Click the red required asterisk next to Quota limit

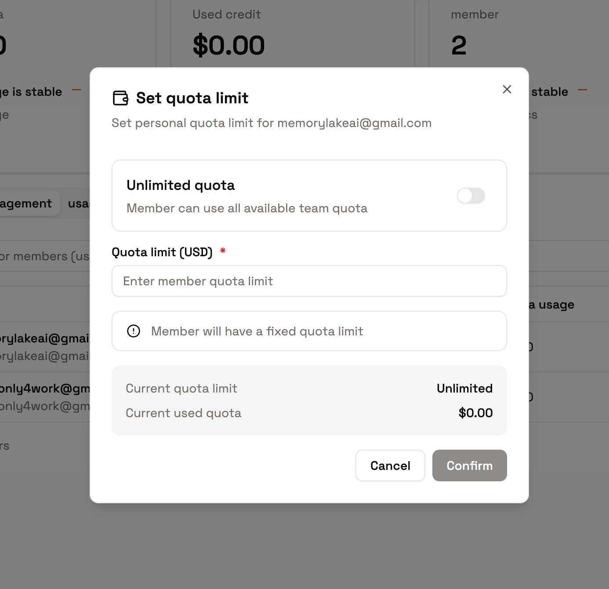(x=223, y=251)
